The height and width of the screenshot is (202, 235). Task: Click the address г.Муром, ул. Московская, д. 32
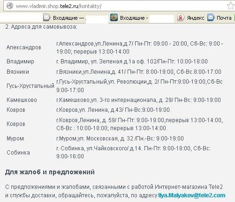pos(95,139)
